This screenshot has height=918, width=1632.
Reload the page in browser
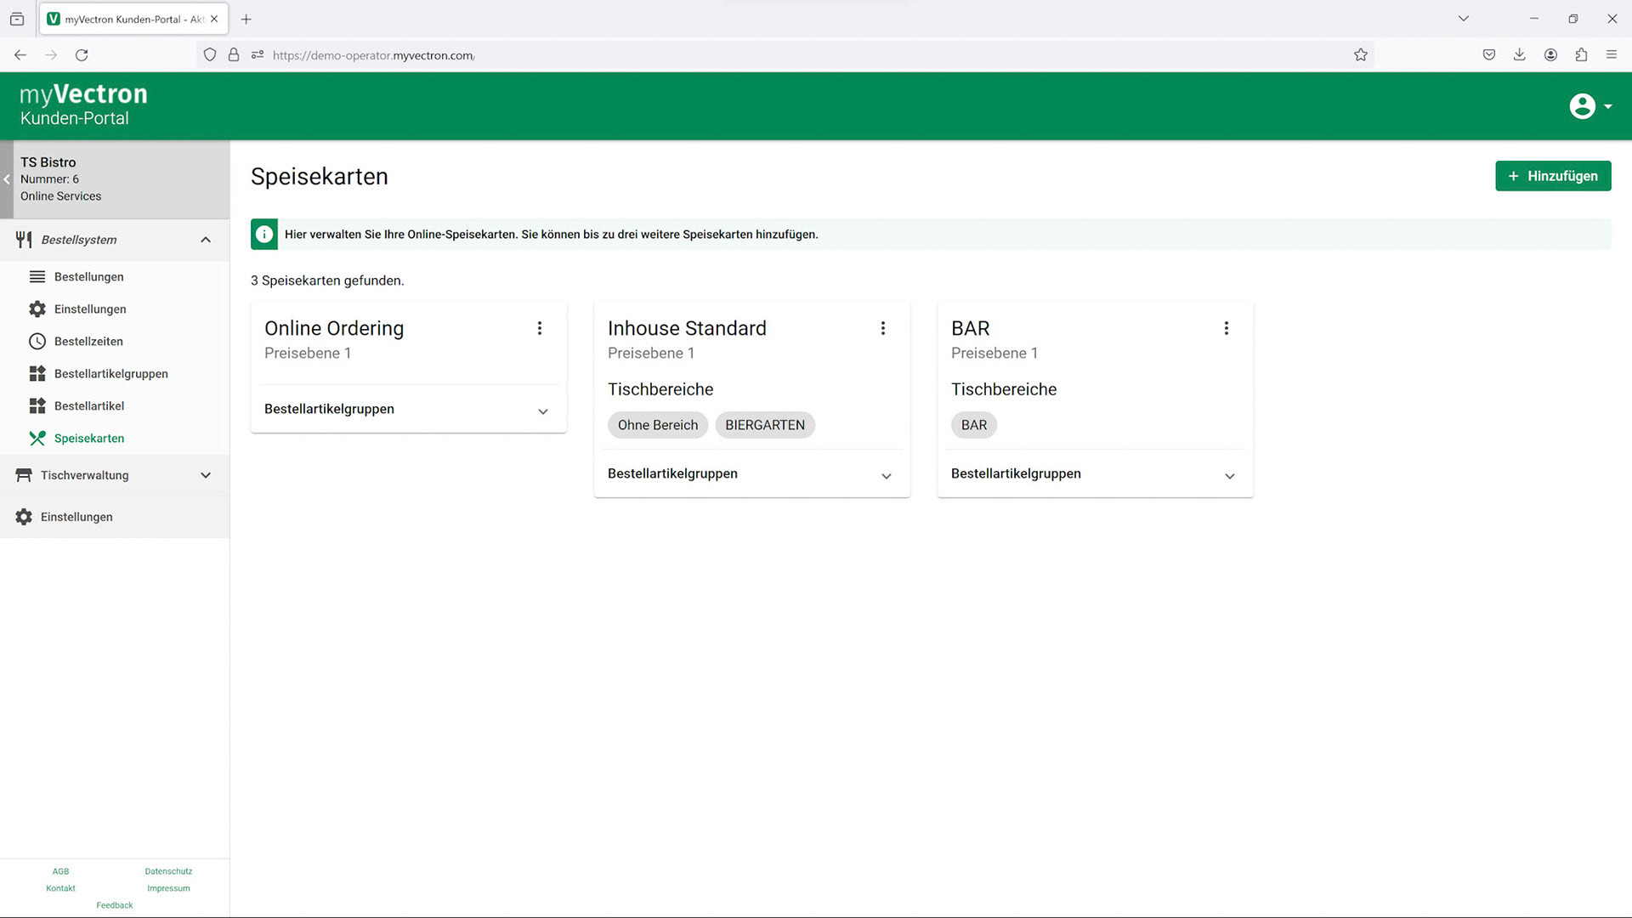[82, 55]
